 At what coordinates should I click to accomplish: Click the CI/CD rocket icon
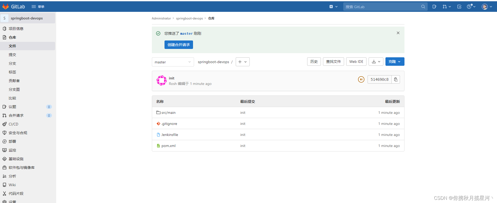pos(4,124)
